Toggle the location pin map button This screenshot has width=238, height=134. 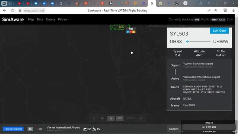(94, 118)
